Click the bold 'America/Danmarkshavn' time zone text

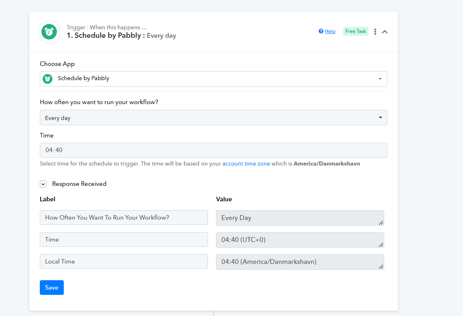click(327, 164)
